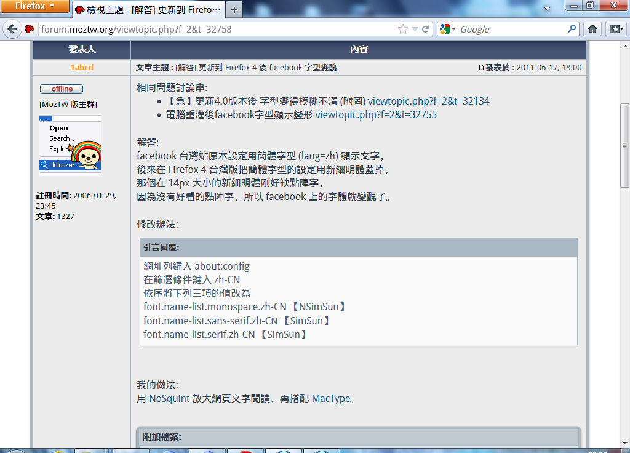Click text font.name-list.sans-serif.zh-CN line

pyautogui.click(x=237, y=321)
